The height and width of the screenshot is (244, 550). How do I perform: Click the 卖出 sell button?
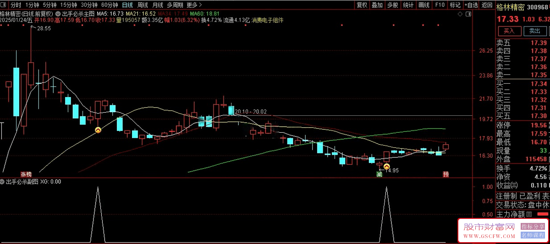pyautogui.click(x=535, y=31)
